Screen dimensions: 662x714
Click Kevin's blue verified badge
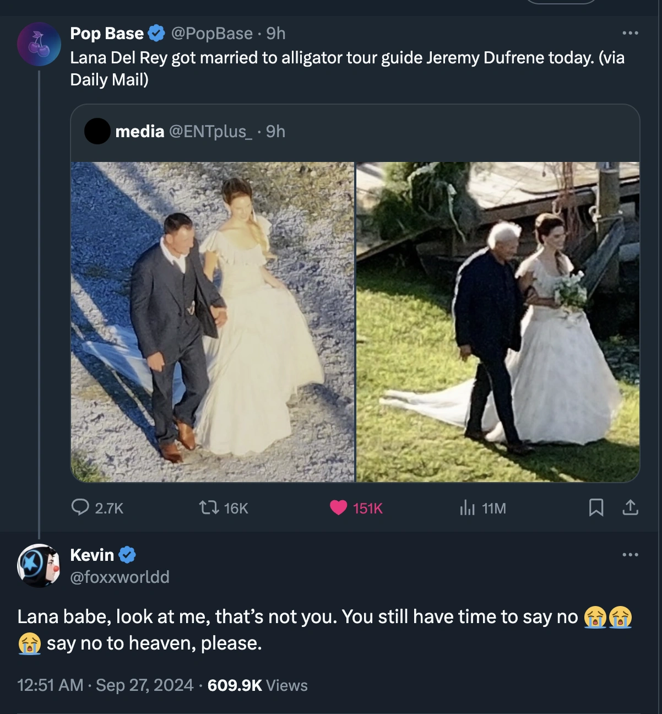tap(127, 555)
